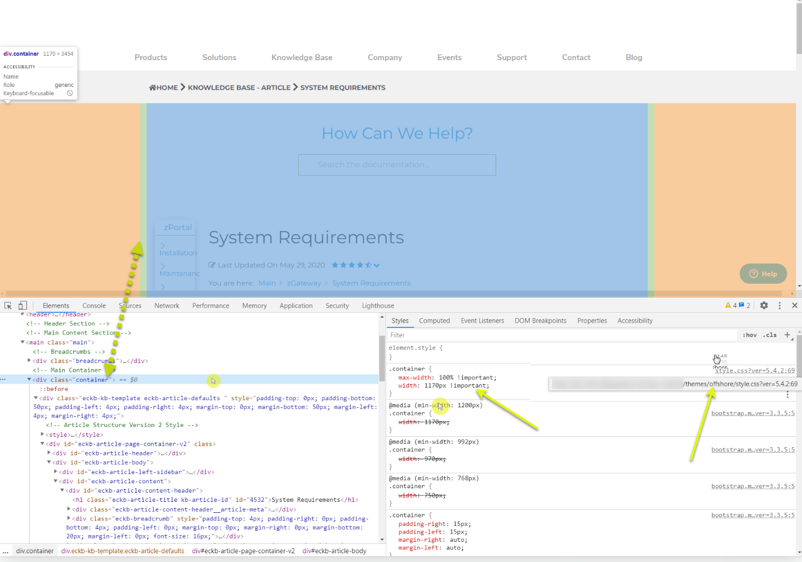Click the green Help chat button
This screenshot has height=562, width=802.
[763, 274]
